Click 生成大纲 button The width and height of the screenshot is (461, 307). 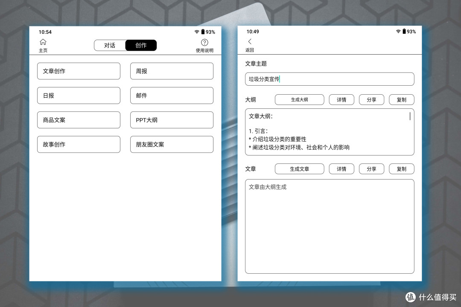click(300, 100)
